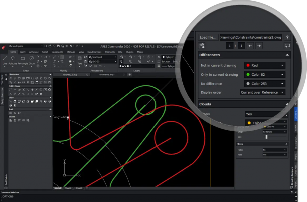
Task: Go to next difference with right arrow
Action: coord(259,46)
